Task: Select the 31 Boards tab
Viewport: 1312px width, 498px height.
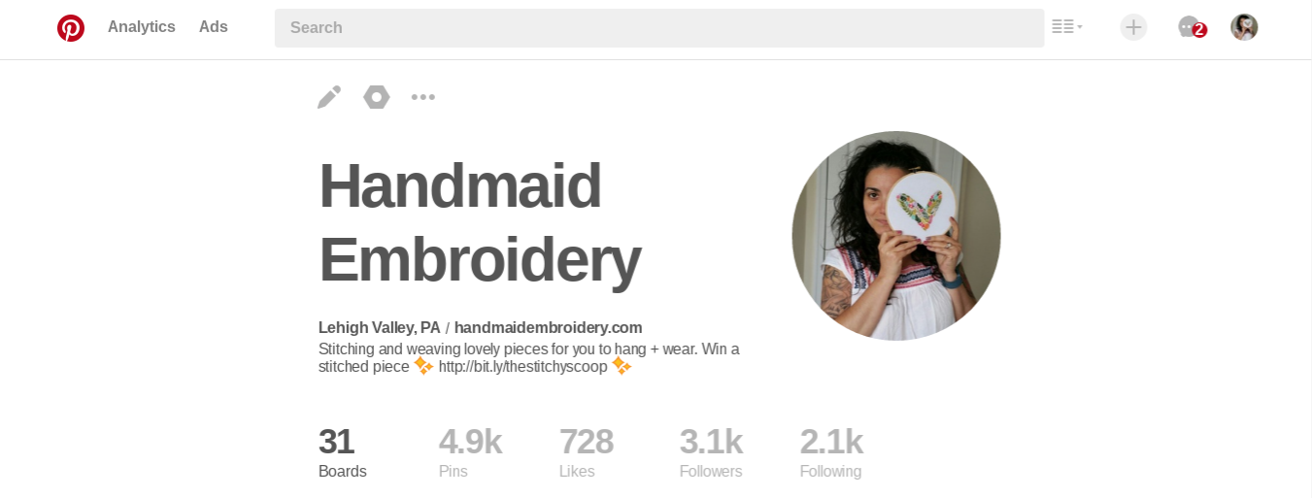Action: 343,452
